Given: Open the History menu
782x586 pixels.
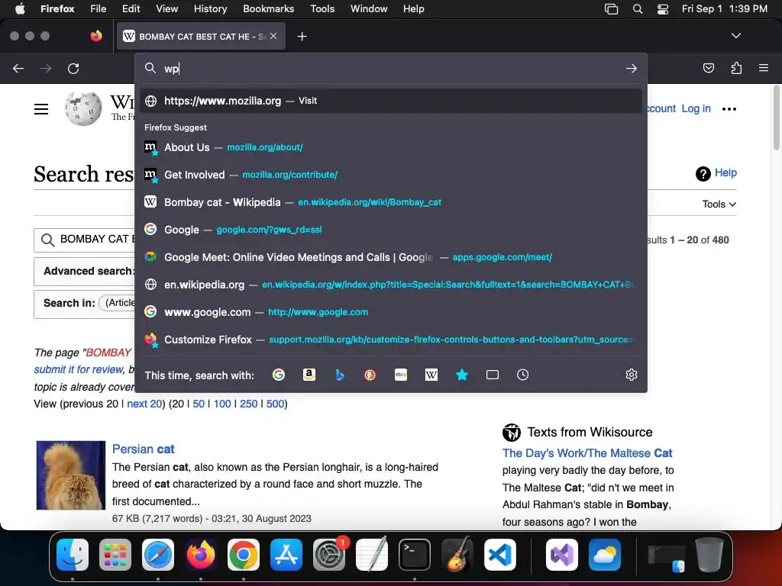Looking at the screenshot, I should click(x=210, y=8).
